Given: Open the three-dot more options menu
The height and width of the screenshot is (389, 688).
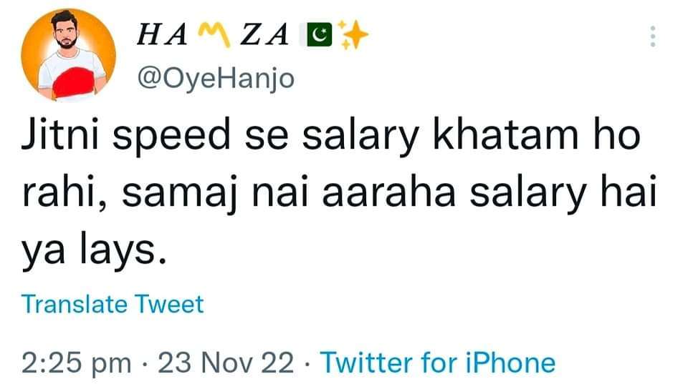Looking at the screenshot, I should [652, 36].
